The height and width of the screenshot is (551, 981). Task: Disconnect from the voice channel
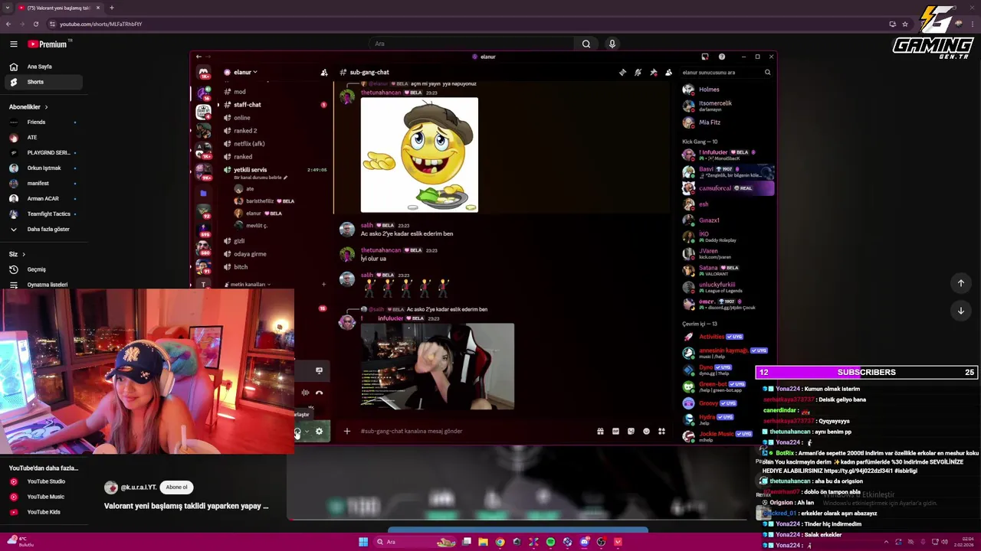[x=319, y=393]
